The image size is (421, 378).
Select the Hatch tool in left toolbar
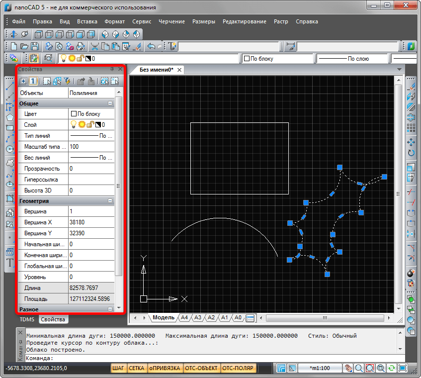(x=10, y=198)
